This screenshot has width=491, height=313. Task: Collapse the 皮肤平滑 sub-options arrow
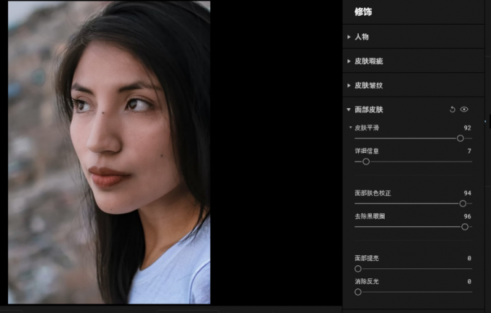(x=350, y=128)
